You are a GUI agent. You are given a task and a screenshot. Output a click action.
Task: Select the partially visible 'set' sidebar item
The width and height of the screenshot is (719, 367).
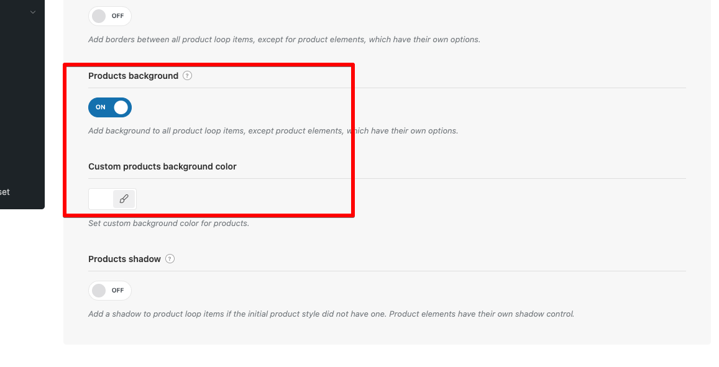pos(4,192)
